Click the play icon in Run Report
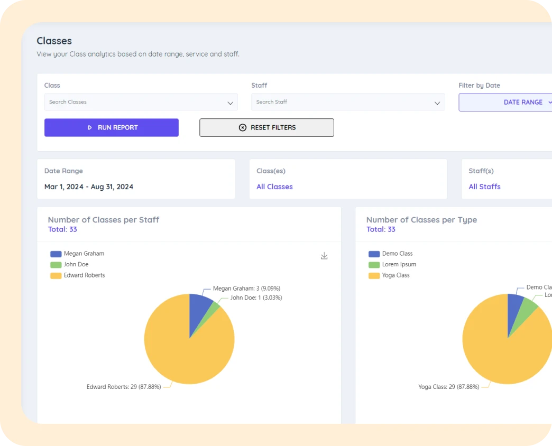Viewport: 552px width, 446px height. coord(90,128)
